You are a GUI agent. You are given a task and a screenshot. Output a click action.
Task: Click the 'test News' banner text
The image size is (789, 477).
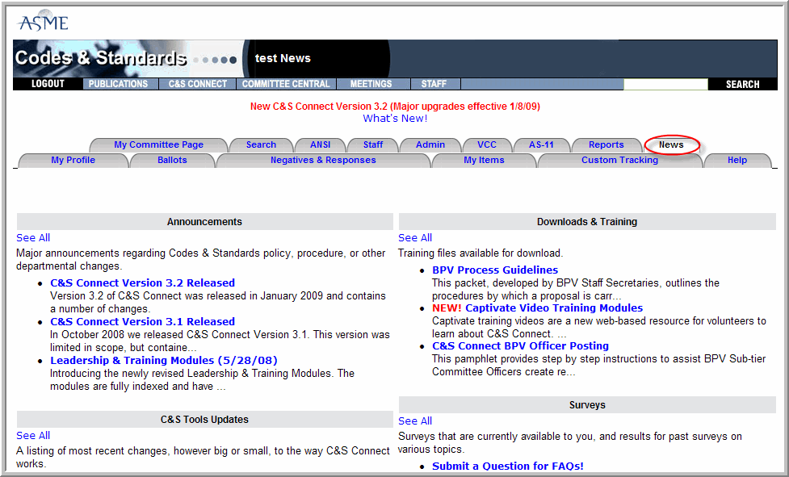[283, 58]
